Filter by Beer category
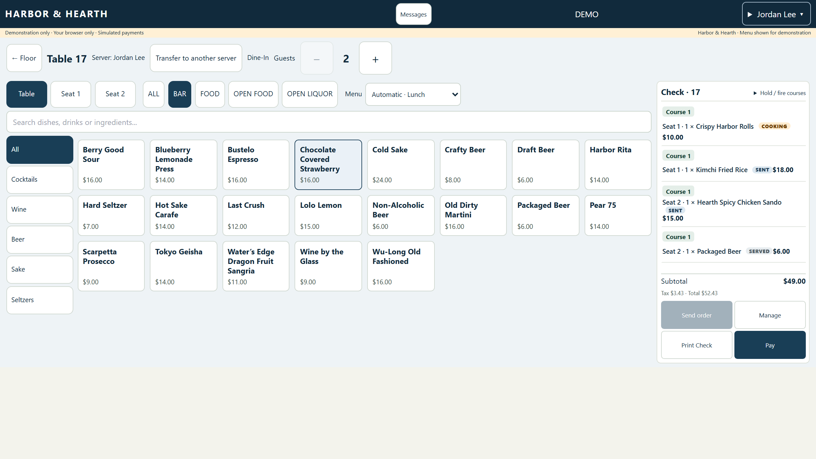 pyautogui.click(x=40, y=239)
